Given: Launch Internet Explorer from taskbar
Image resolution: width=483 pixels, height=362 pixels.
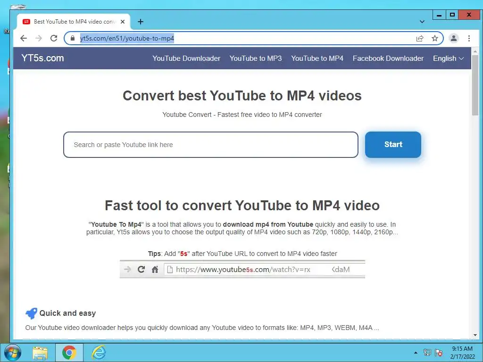Looking at the screenshot, I should pos(99,353).
